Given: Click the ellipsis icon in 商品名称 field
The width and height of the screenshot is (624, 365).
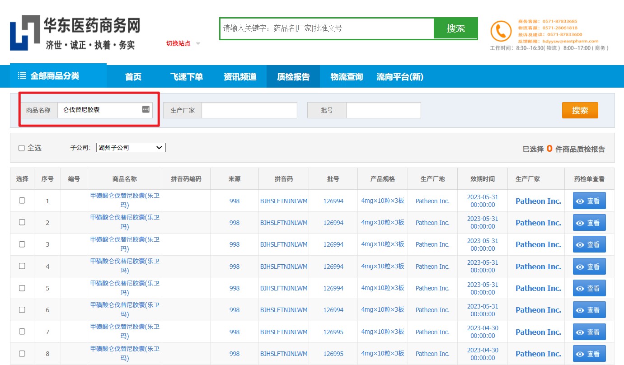Looking at the screenshot, I should click(x=145, y=109).
